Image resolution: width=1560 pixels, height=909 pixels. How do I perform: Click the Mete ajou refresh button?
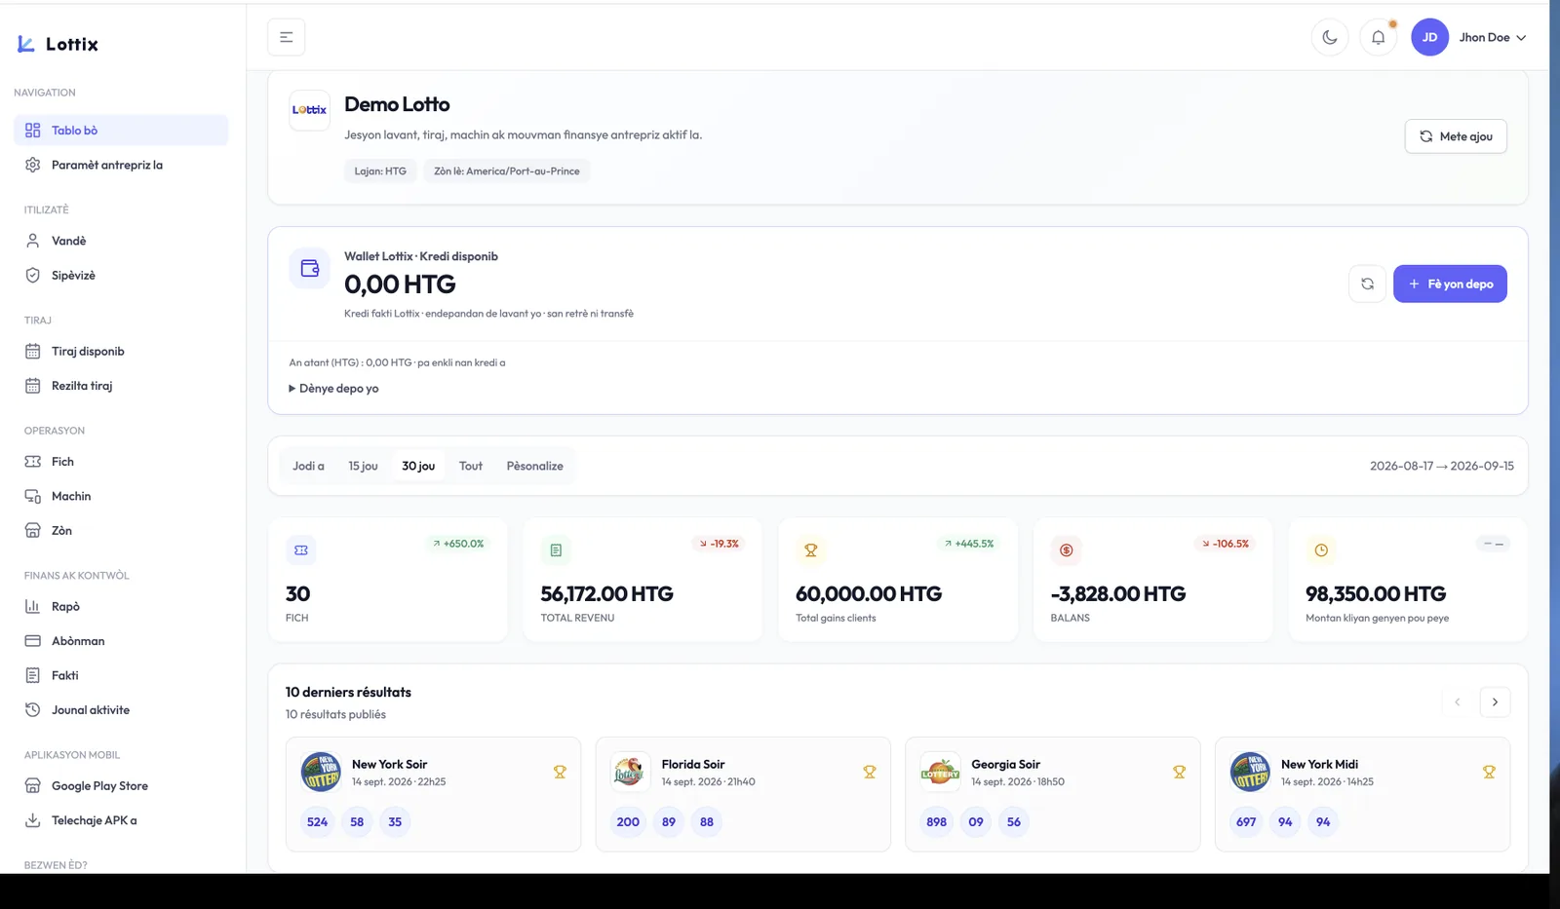point(1456,136)
